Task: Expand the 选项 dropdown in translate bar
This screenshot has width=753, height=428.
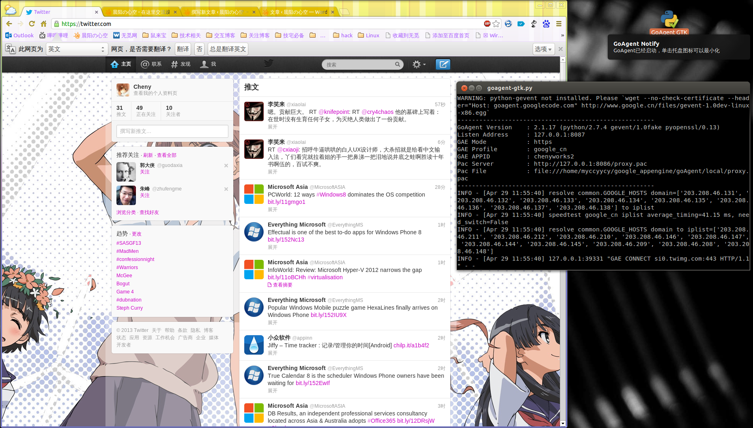Action: tap(543, 49)
